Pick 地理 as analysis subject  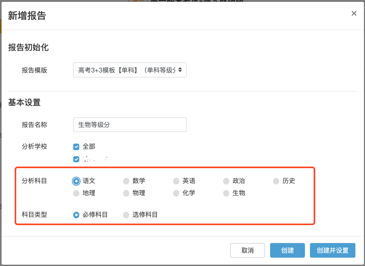tap(76, 193)
